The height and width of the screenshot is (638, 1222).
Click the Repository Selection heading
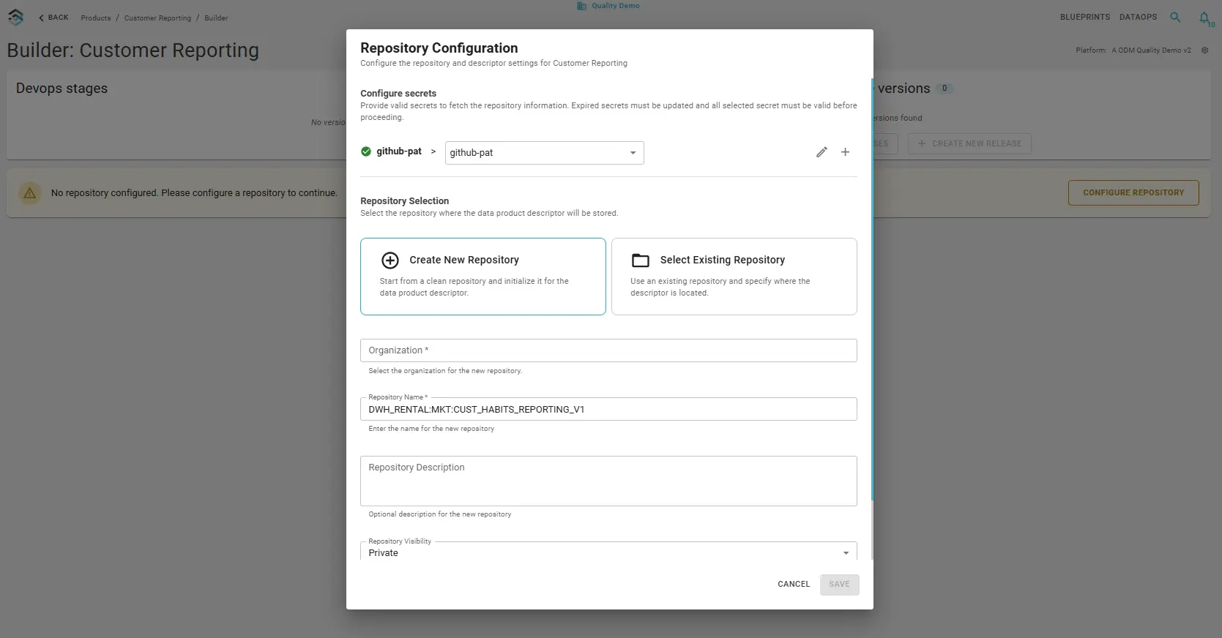tap(404, 200)
